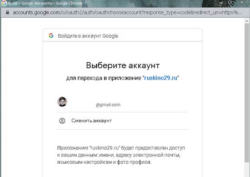This screenshot has width=250, height=177.
Task: Click the Google favicon in the title bar
Action: coord(4,3)
